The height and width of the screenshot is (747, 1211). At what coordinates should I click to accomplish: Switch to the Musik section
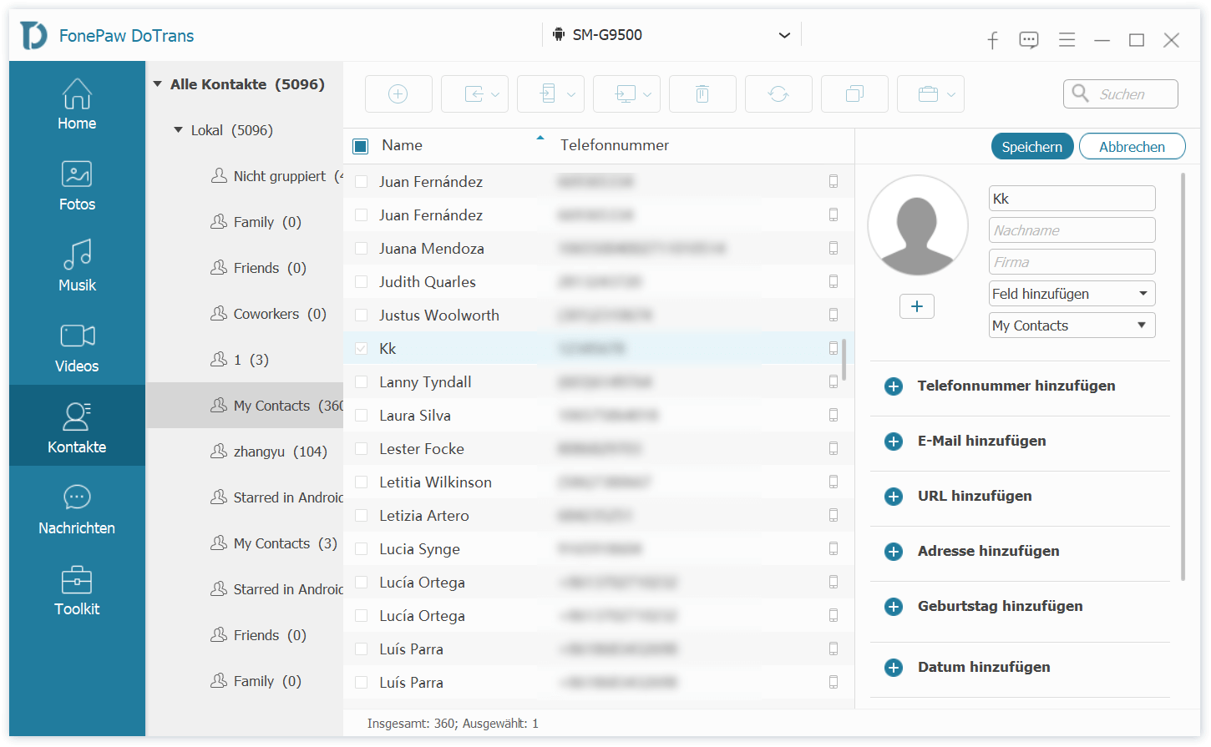pos(77,266)
